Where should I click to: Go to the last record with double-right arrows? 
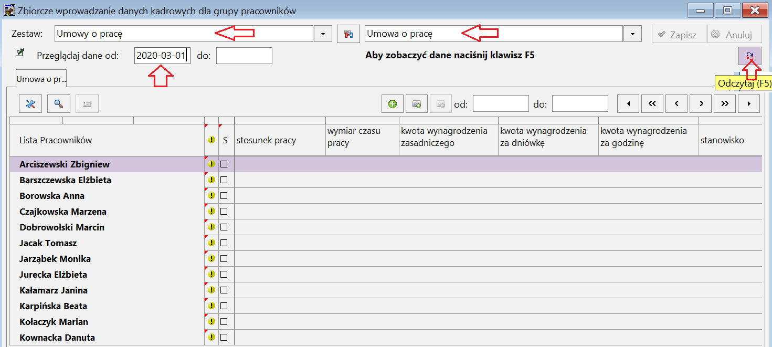(x=725, y=104)
